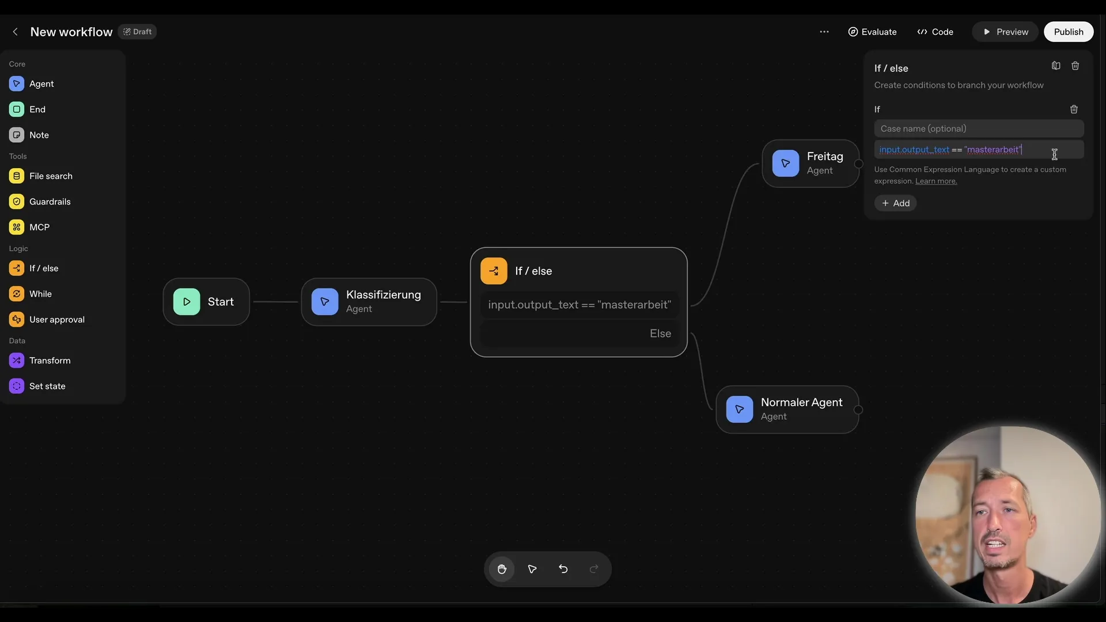The image size is (1106, 622).
Task: Click the Guardrails tool icon
Action: coord(16,202)
